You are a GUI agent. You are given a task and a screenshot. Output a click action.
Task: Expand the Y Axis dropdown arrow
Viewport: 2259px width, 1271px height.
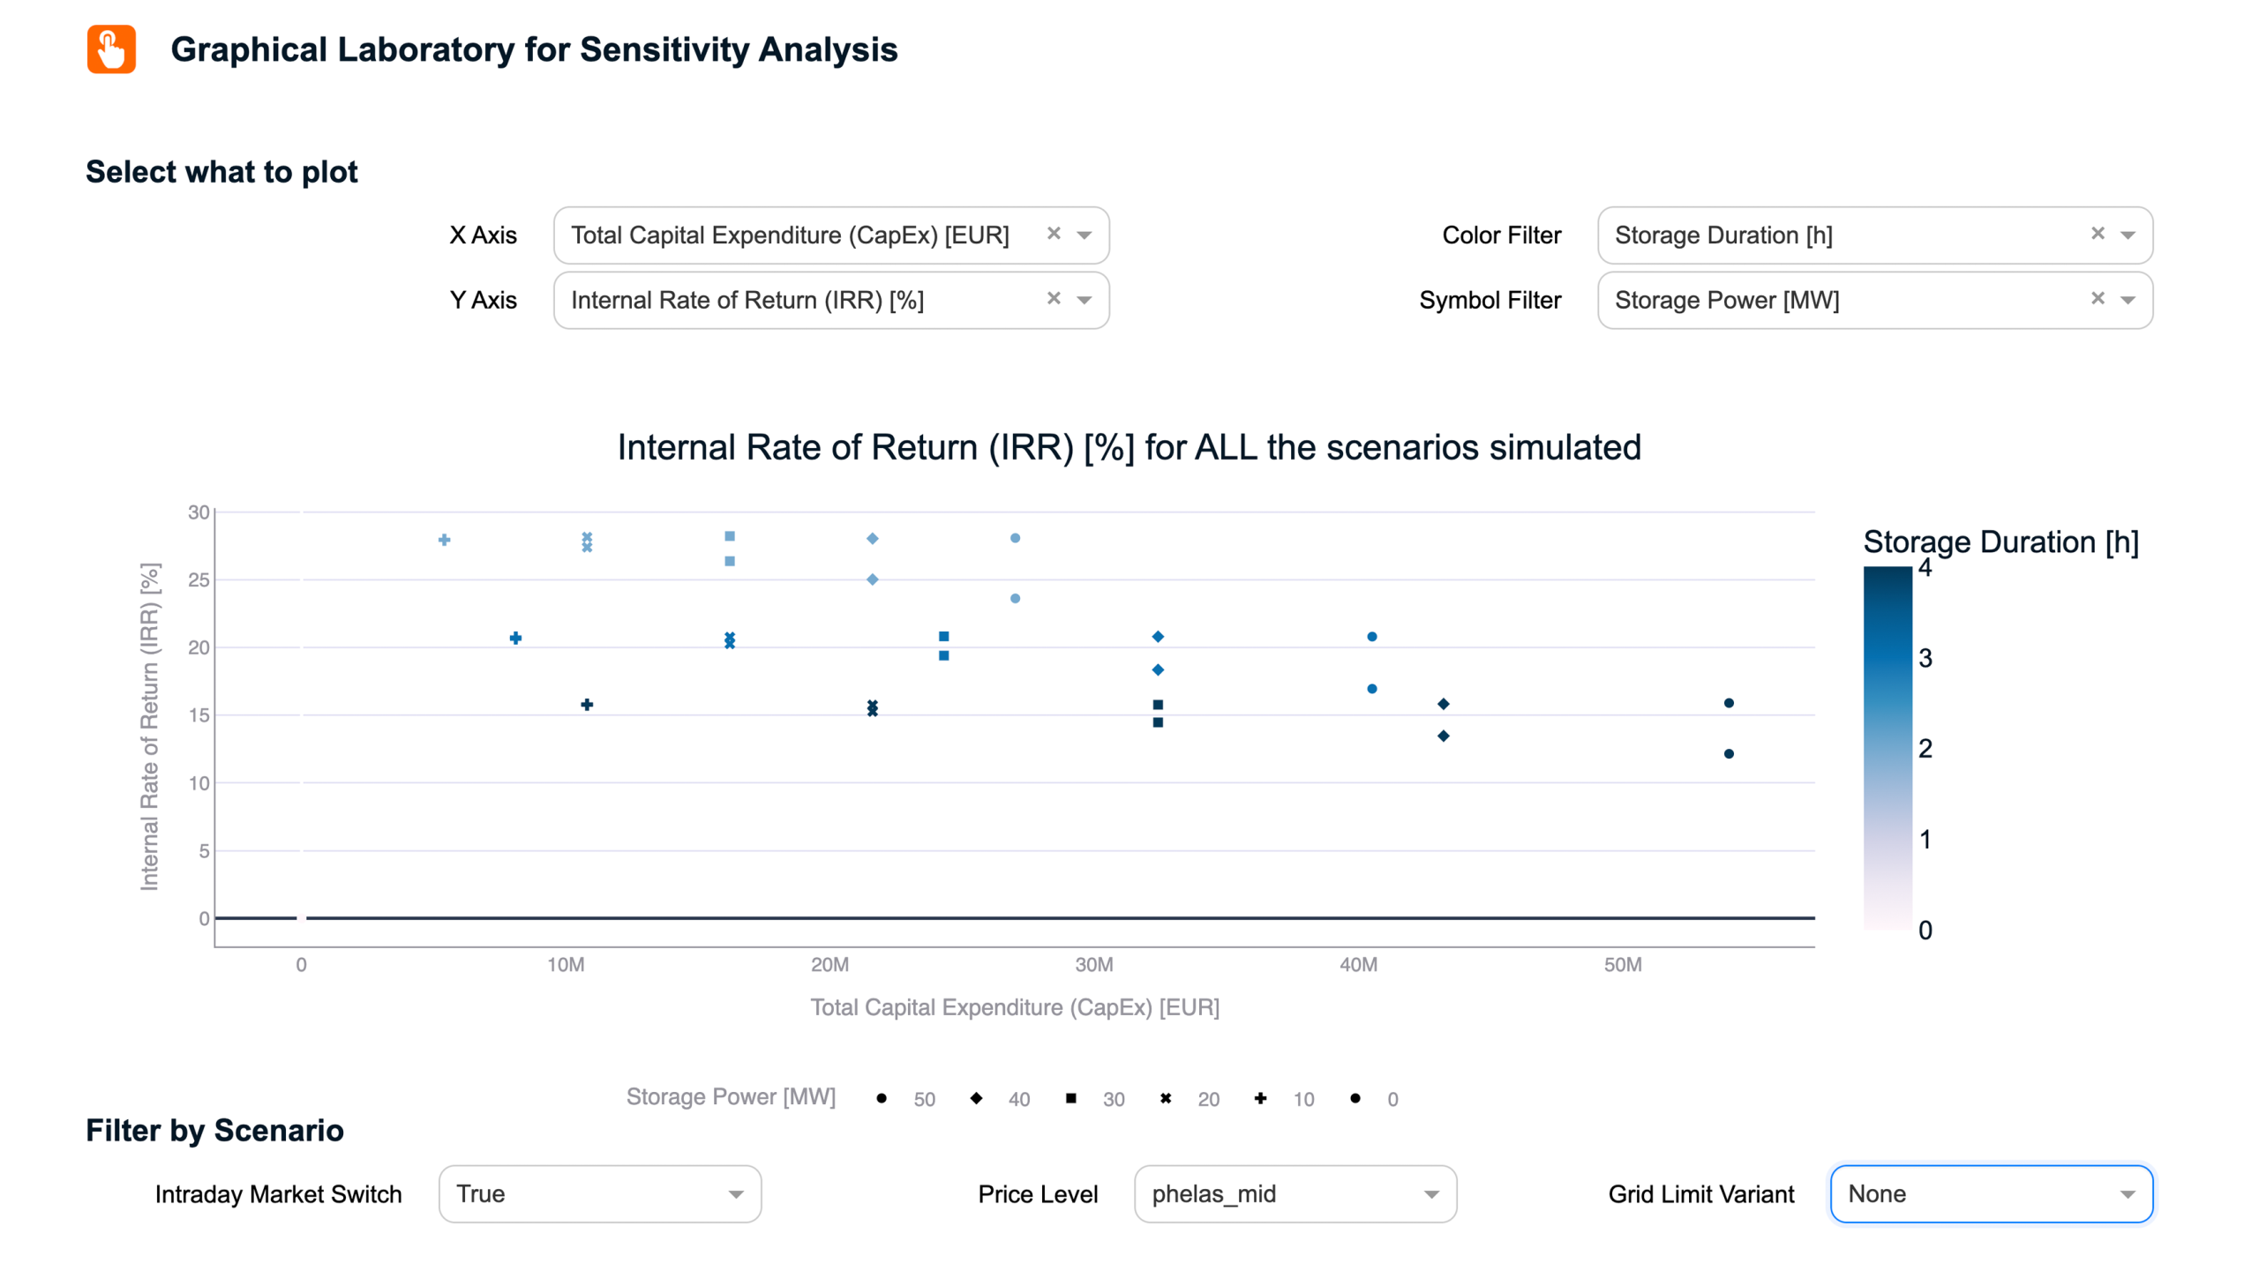(x=1084, y=300)
